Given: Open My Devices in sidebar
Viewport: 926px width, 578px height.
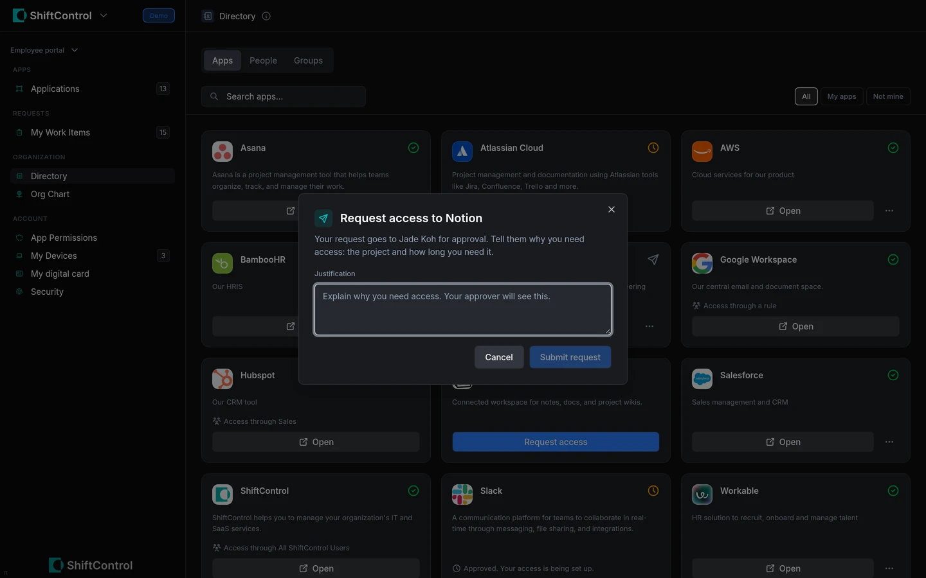Looking at the screenshot, I should 93,256.
